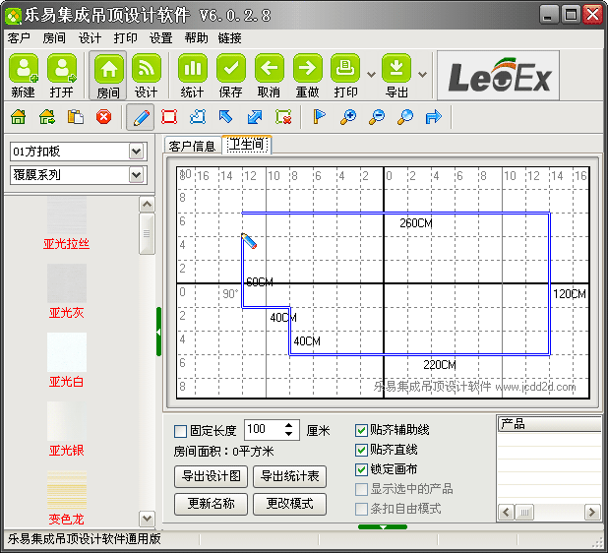Image resolution: width=608 pixels, height=553 pixels.
Task: Click the 统计 (Statistics) toolbar icon
Action: (192, 70)
